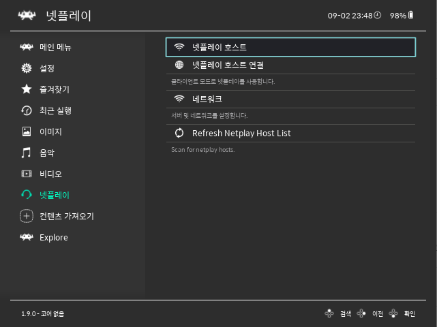This screenshot has height=327, width=437.
Task: Open 네트워크 settings entry
Action: [290, 99]
